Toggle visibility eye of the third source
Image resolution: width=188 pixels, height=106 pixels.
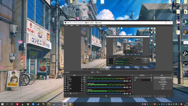pos(82,81)
